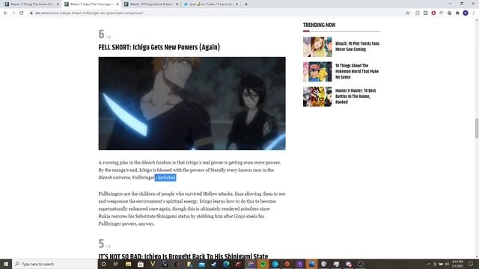Click the Type here to search box
This screenshot has height=269, width=479.
tap(55, 264)
